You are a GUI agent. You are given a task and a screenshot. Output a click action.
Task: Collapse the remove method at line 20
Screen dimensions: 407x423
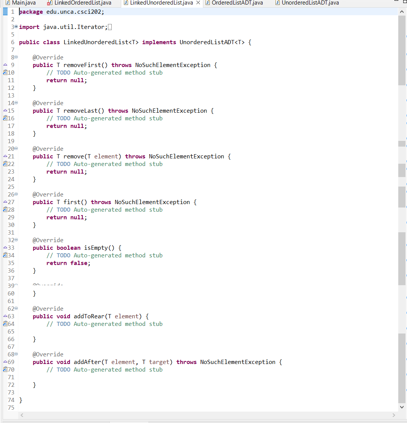coord(16,148)
